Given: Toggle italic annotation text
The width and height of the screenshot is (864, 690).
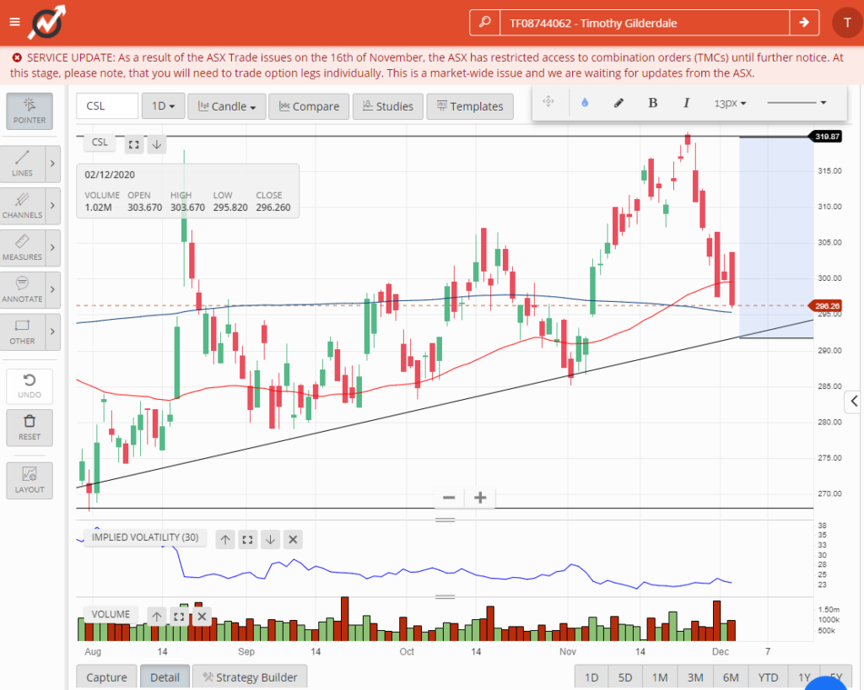Looking at the screenshot, I should [686, 102].
